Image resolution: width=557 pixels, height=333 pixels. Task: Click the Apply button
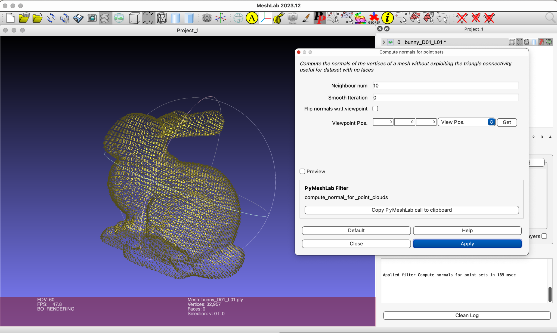point(467,243)
